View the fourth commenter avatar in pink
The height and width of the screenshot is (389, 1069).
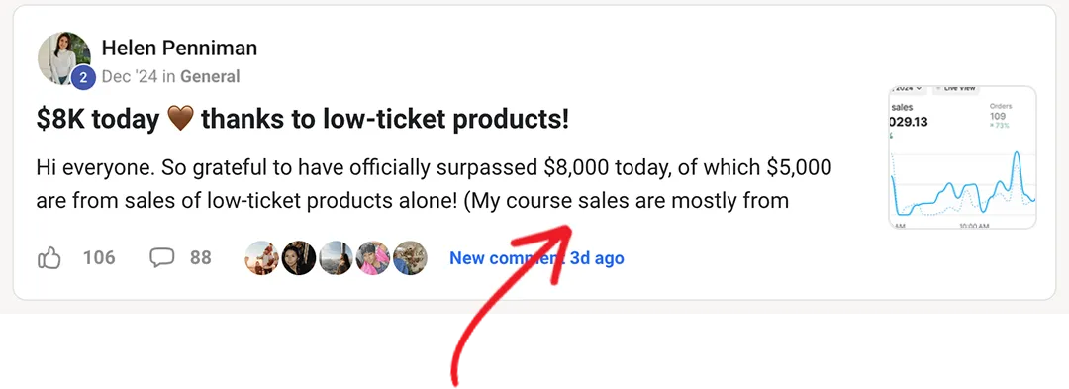click(x=373, y=258)
